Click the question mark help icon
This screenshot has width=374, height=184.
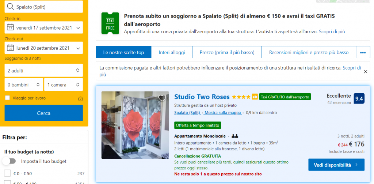pos(80,99)
